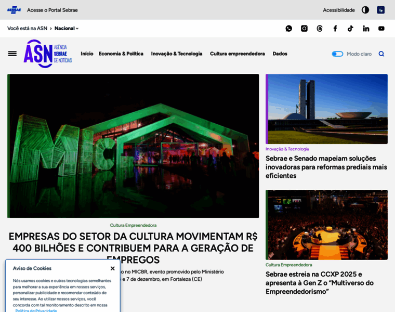
Task: Click the Sebrae logo in top bar
Action: point(14,10)
